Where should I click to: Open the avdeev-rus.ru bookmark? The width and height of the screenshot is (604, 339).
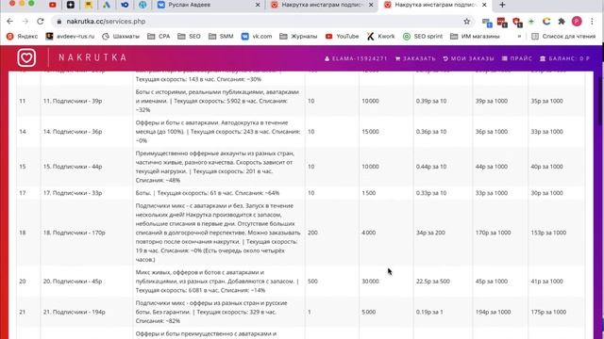point(70,36)
